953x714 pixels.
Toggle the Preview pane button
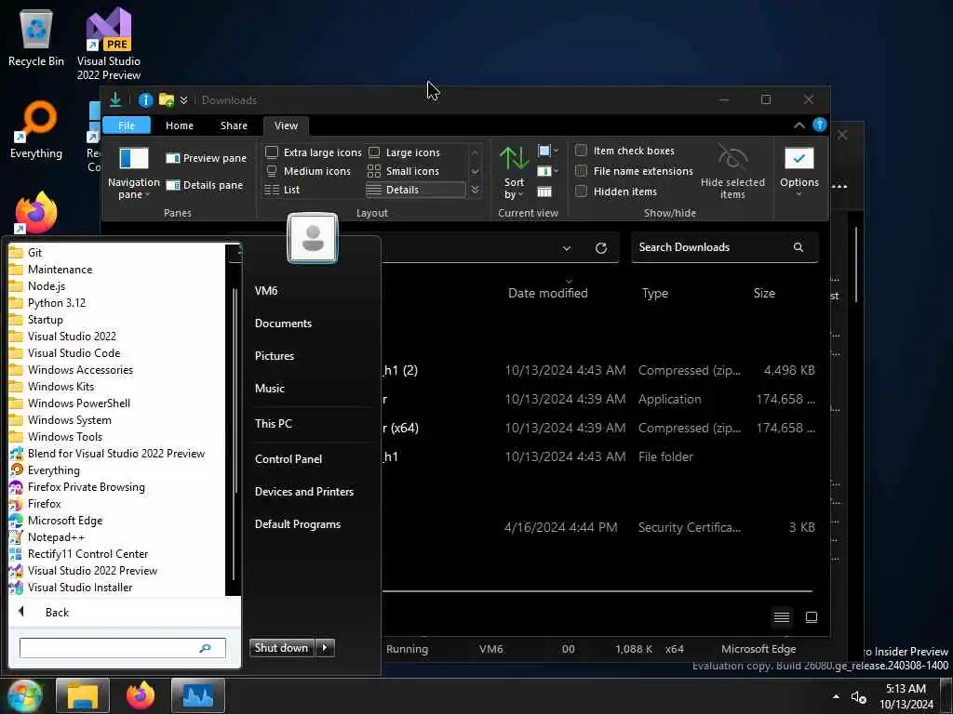(x=206, y=158)
